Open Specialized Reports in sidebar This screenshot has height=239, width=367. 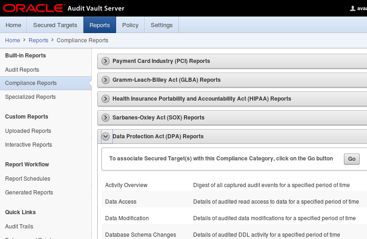tap(30, 97)
